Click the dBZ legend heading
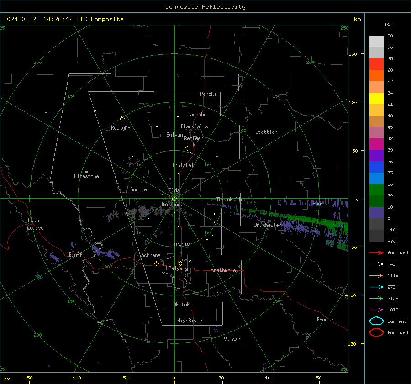The width and height of the screenshot is (411, 384). pos(387,24)
